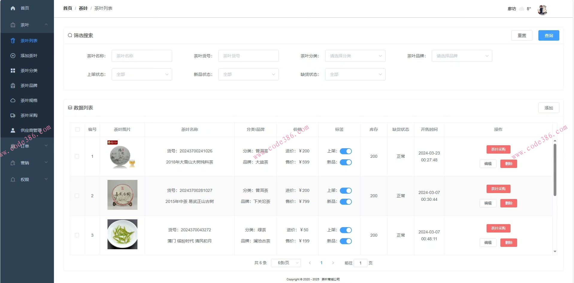Click the 供应商管理 supplier icon
Viewport: 574px width, 283px height.
coord(13,130)
